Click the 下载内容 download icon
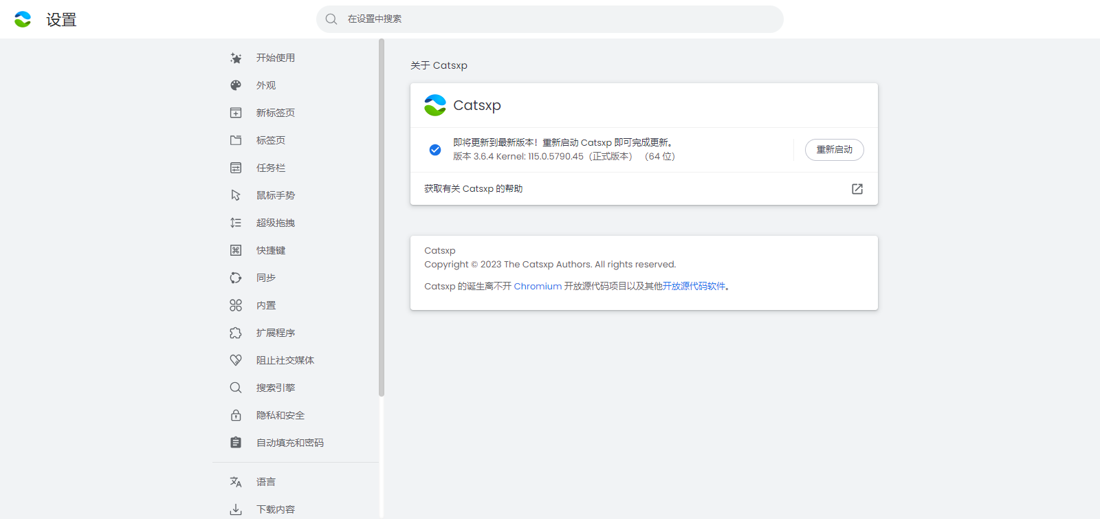 (236, 509)
